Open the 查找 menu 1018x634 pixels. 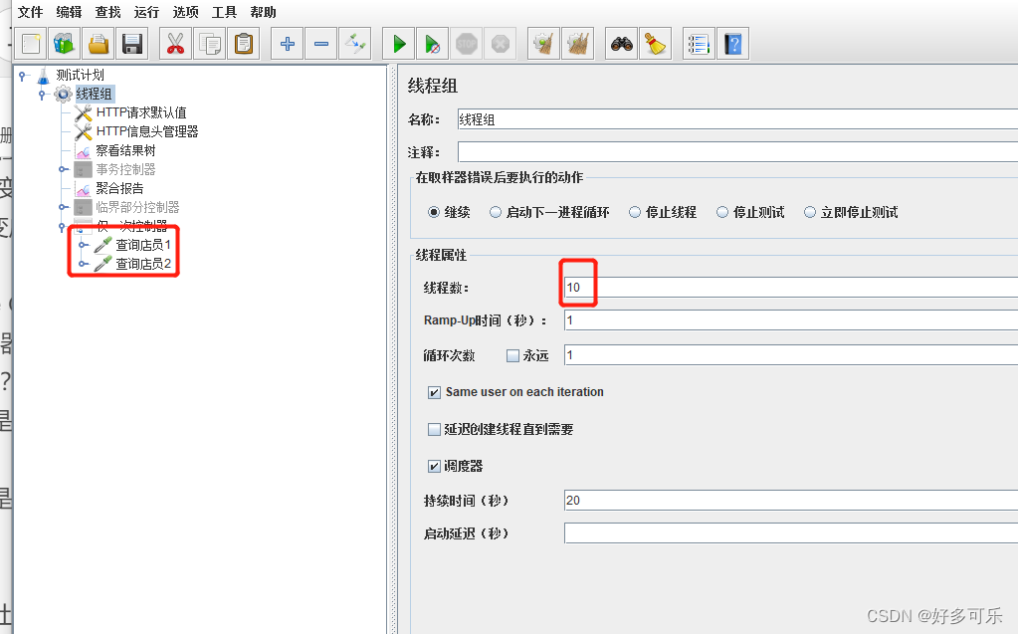pos(107,12)
